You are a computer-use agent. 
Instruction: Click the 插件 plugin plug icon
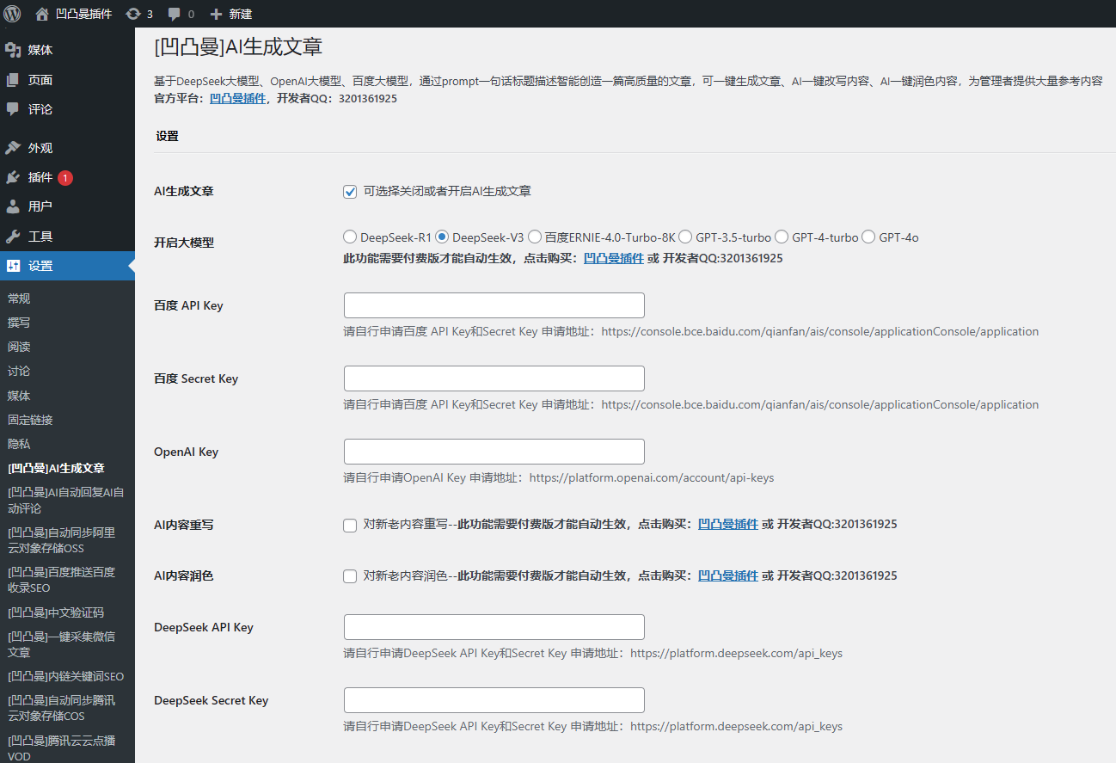[x=13, y=177]
